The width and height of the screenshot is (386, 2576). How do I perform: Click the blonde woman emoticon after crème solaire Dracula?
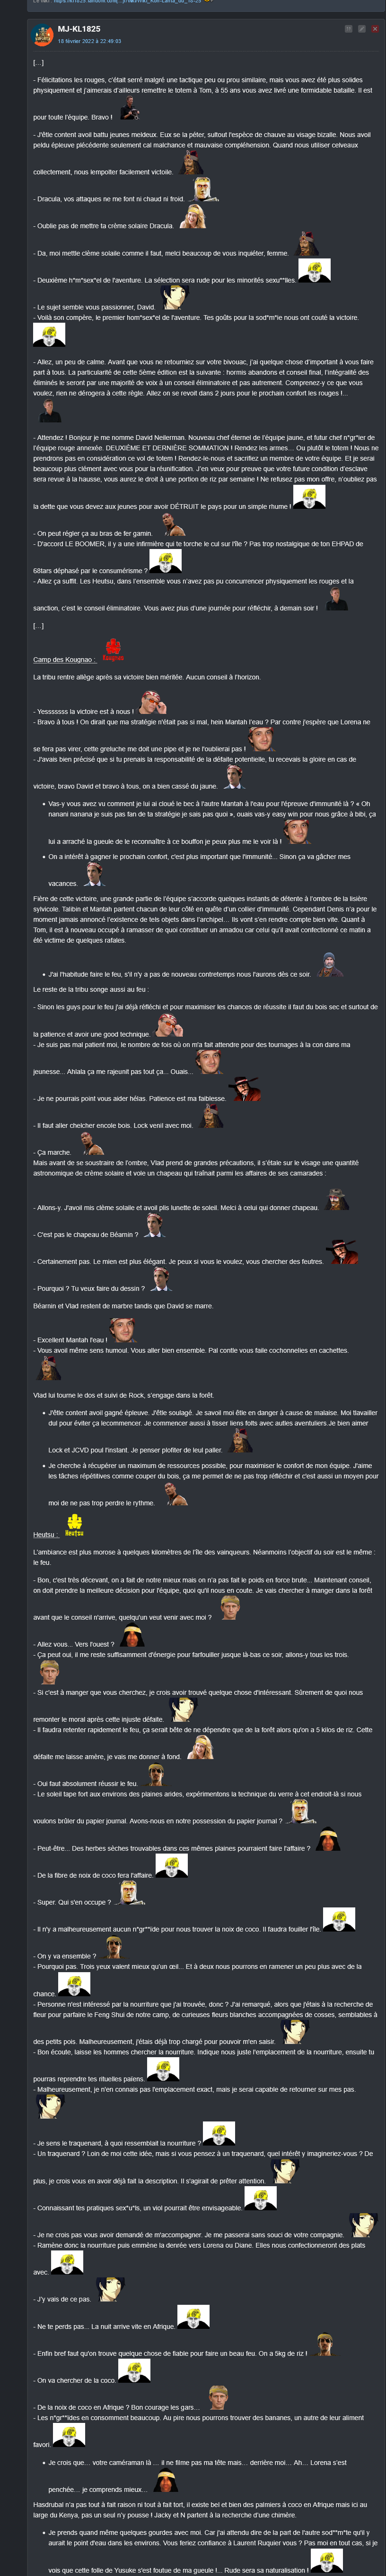[x=192, y=217]
